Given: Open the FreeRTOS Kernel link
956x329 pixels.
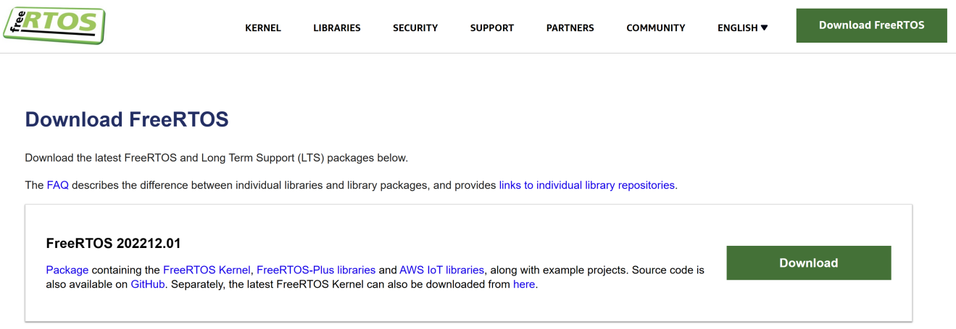Looking at the screenshot, I should tap(207, 270).
